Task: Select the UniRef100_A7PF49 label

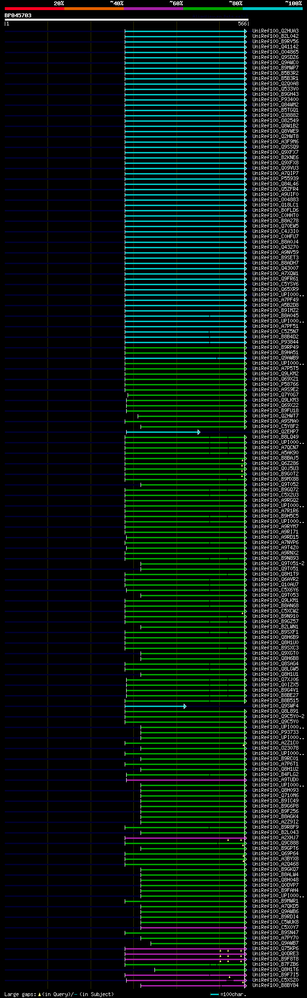Action: click(x=275, y=300)
